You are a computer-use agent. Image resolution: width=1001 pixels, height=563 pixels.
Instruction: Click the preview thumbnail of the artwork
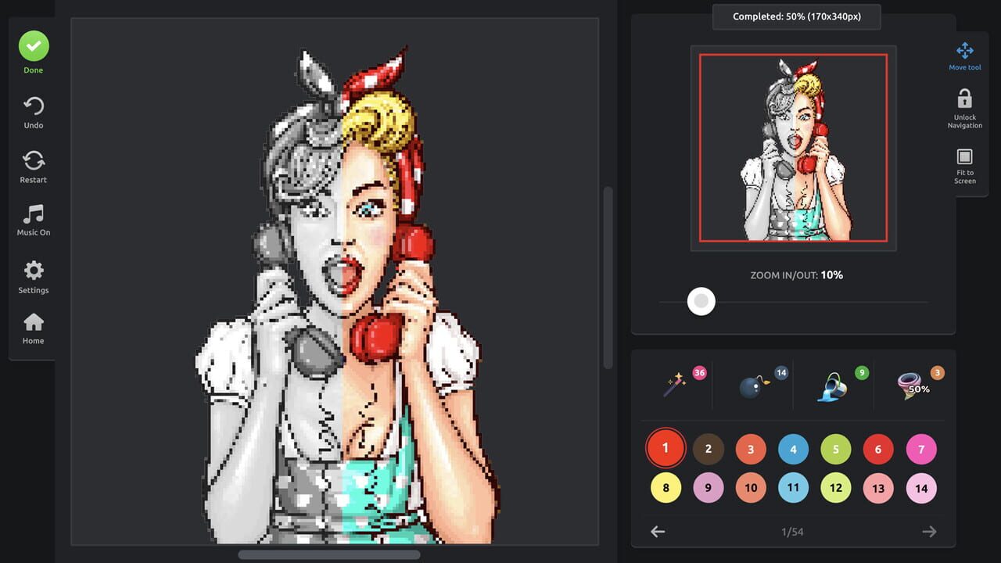(x=793, y=148)
